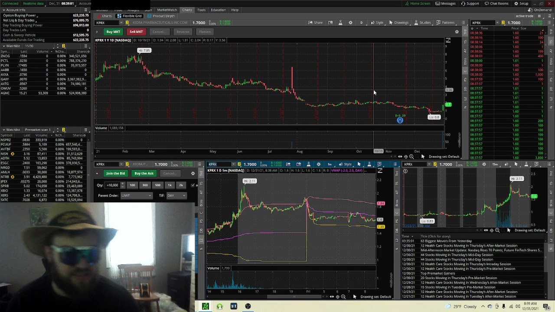The width and height of the screenshot is (555, 312).
Task: Select ZNOG row in watchlist
Action: coord(46,56)
